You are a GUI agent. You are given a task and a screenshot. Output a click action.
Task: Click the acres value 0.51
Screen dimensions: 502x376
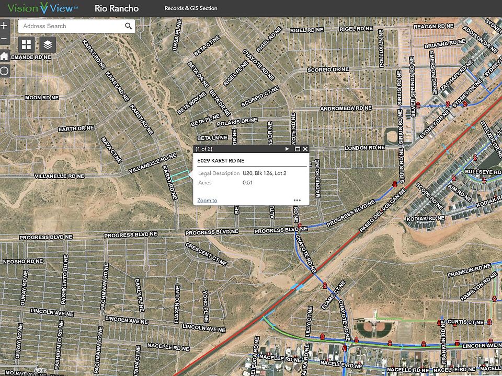[247, 183]
